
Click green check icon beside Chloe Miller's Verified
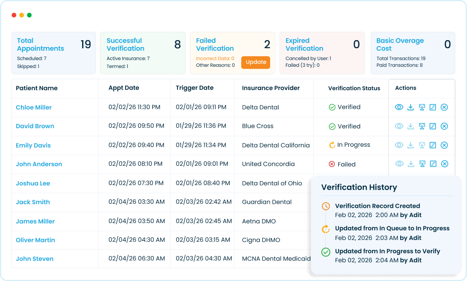point(332,107)
